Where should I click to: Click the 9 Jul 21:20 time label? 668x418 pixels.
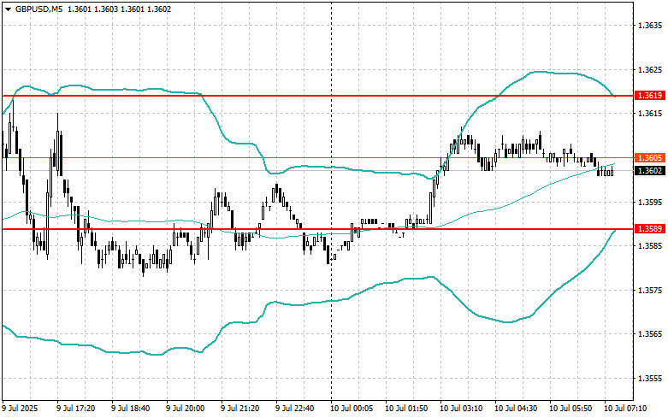(x=239, y=409)
